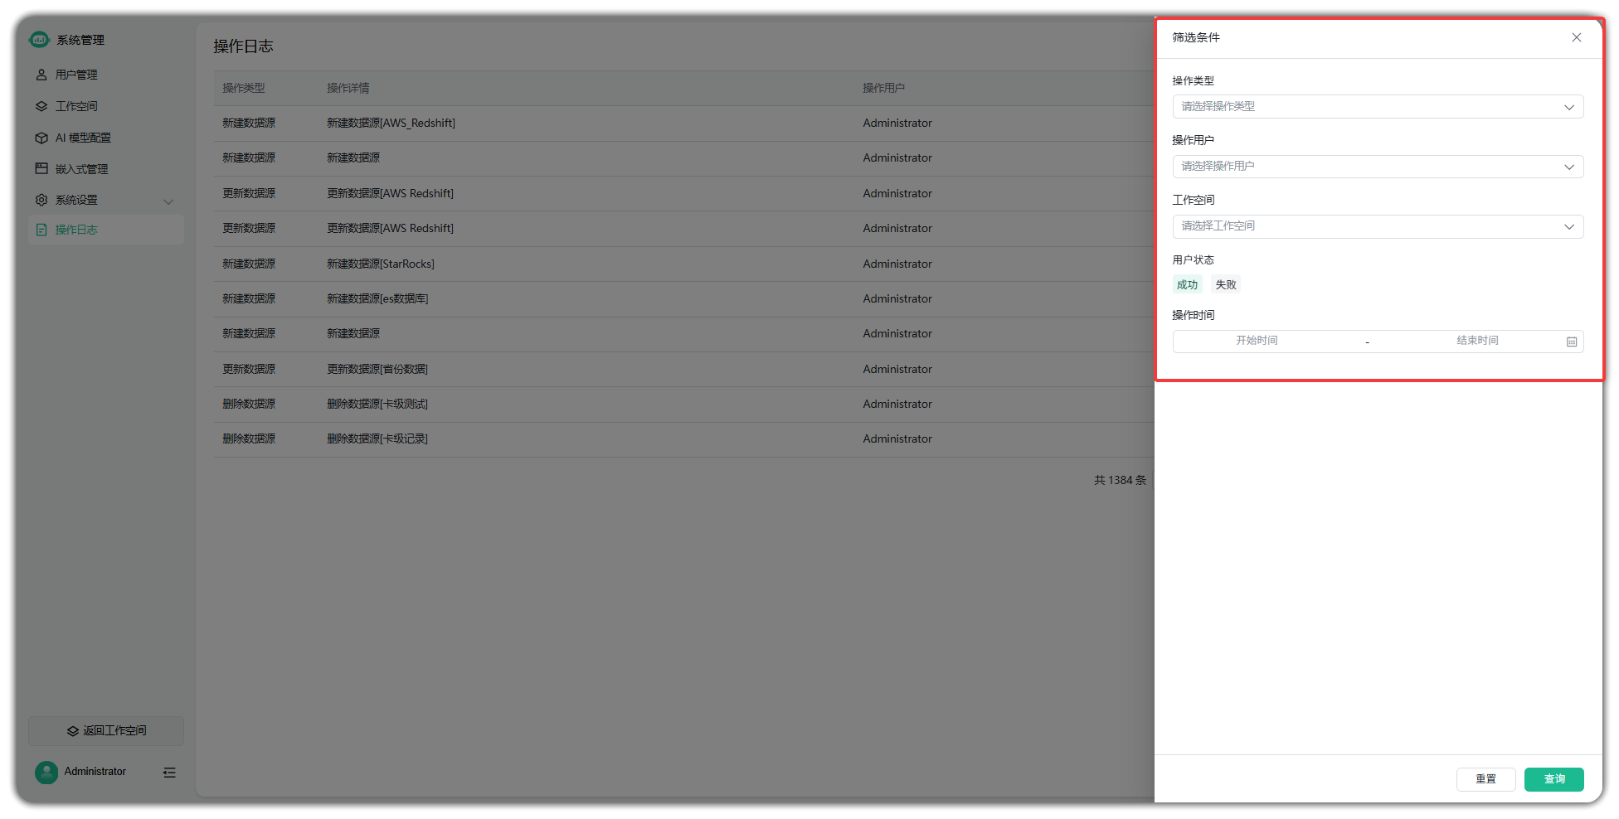Click the user management person icon
The width and height of the screenshot is (1619, 819).
pos(41,75)
